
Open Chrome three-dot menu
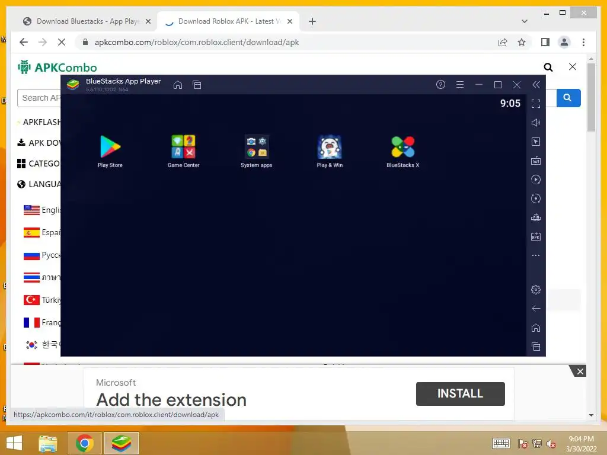click(583, 42)
